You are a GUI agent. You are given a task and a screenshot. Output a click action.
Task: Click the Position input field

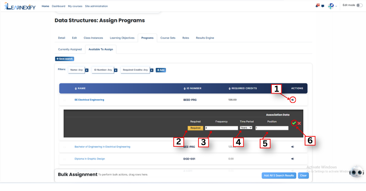[272, 128]
